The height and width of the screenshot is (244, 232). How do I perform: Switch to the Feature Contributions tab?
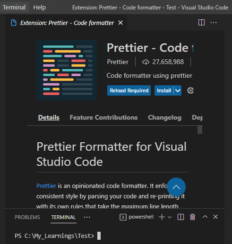[x=103, y=117]
